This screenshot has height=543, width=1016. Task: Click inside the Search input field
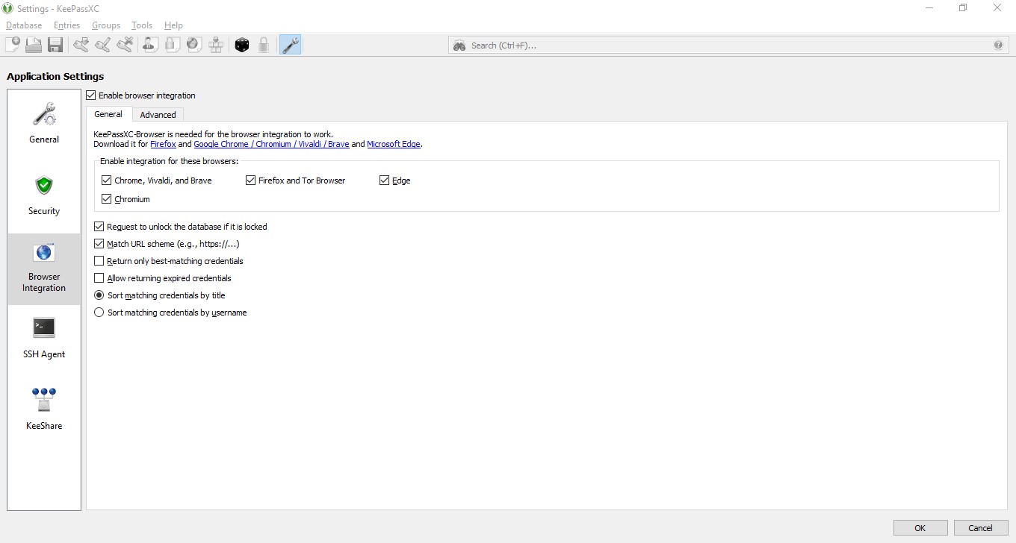pos(728,45)
